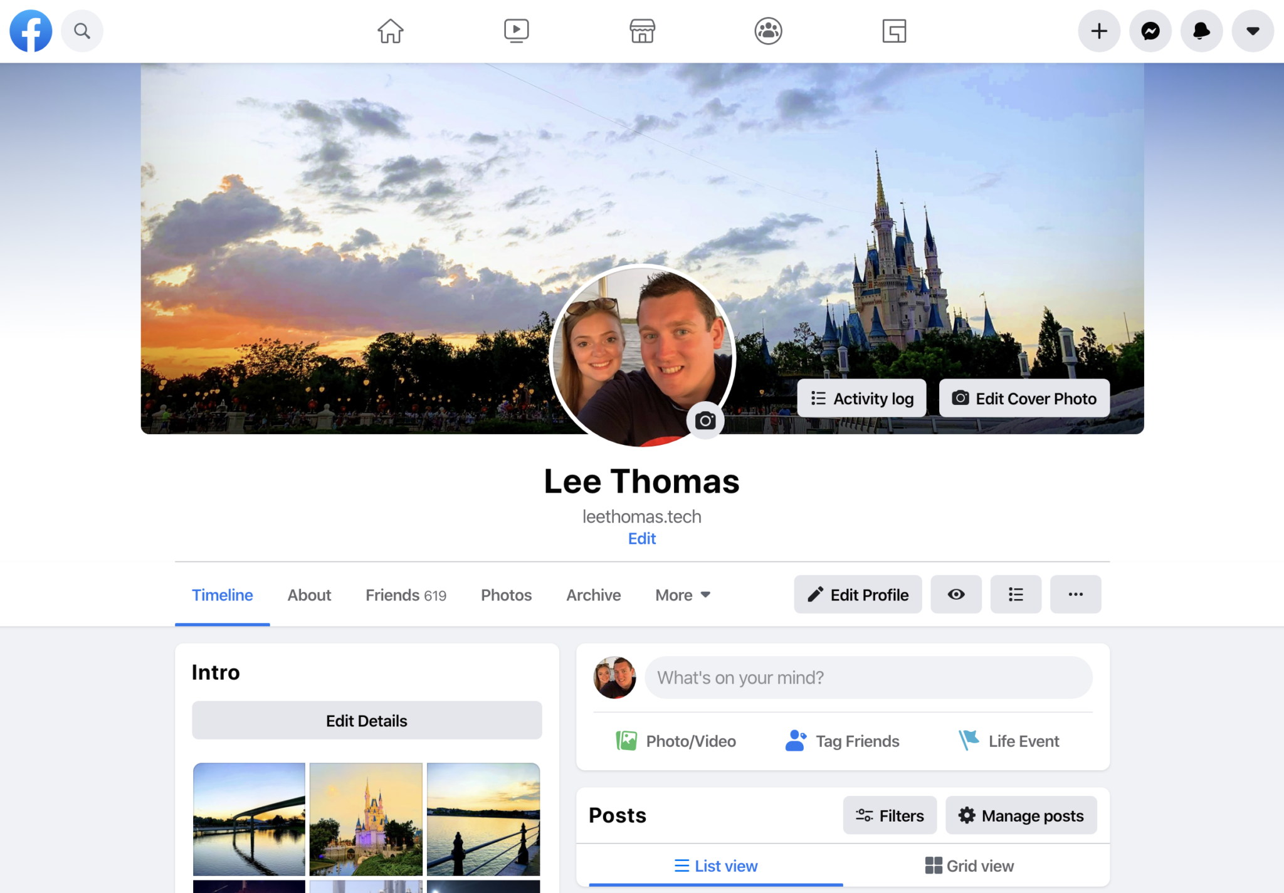1284x893 pixels.
Task: Open the Gaming icon in top navigation
Action: pos(895,31)
